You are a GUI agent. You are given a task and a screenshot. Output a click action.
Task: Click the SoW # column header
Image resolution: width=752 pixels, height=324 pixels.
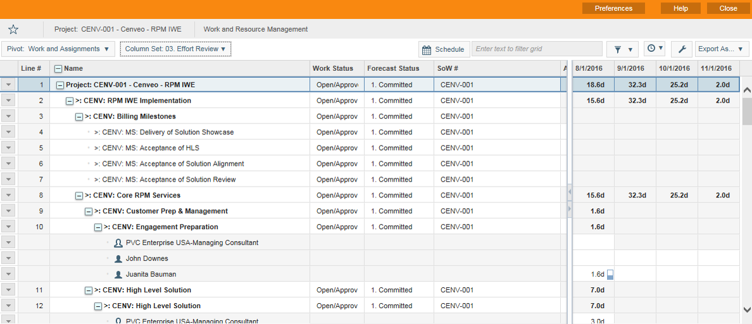tap(498, 68)
